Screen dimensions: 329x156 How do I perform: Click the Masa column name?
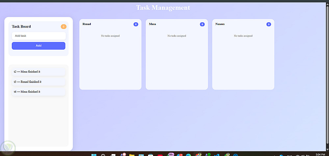coord(152,24)
